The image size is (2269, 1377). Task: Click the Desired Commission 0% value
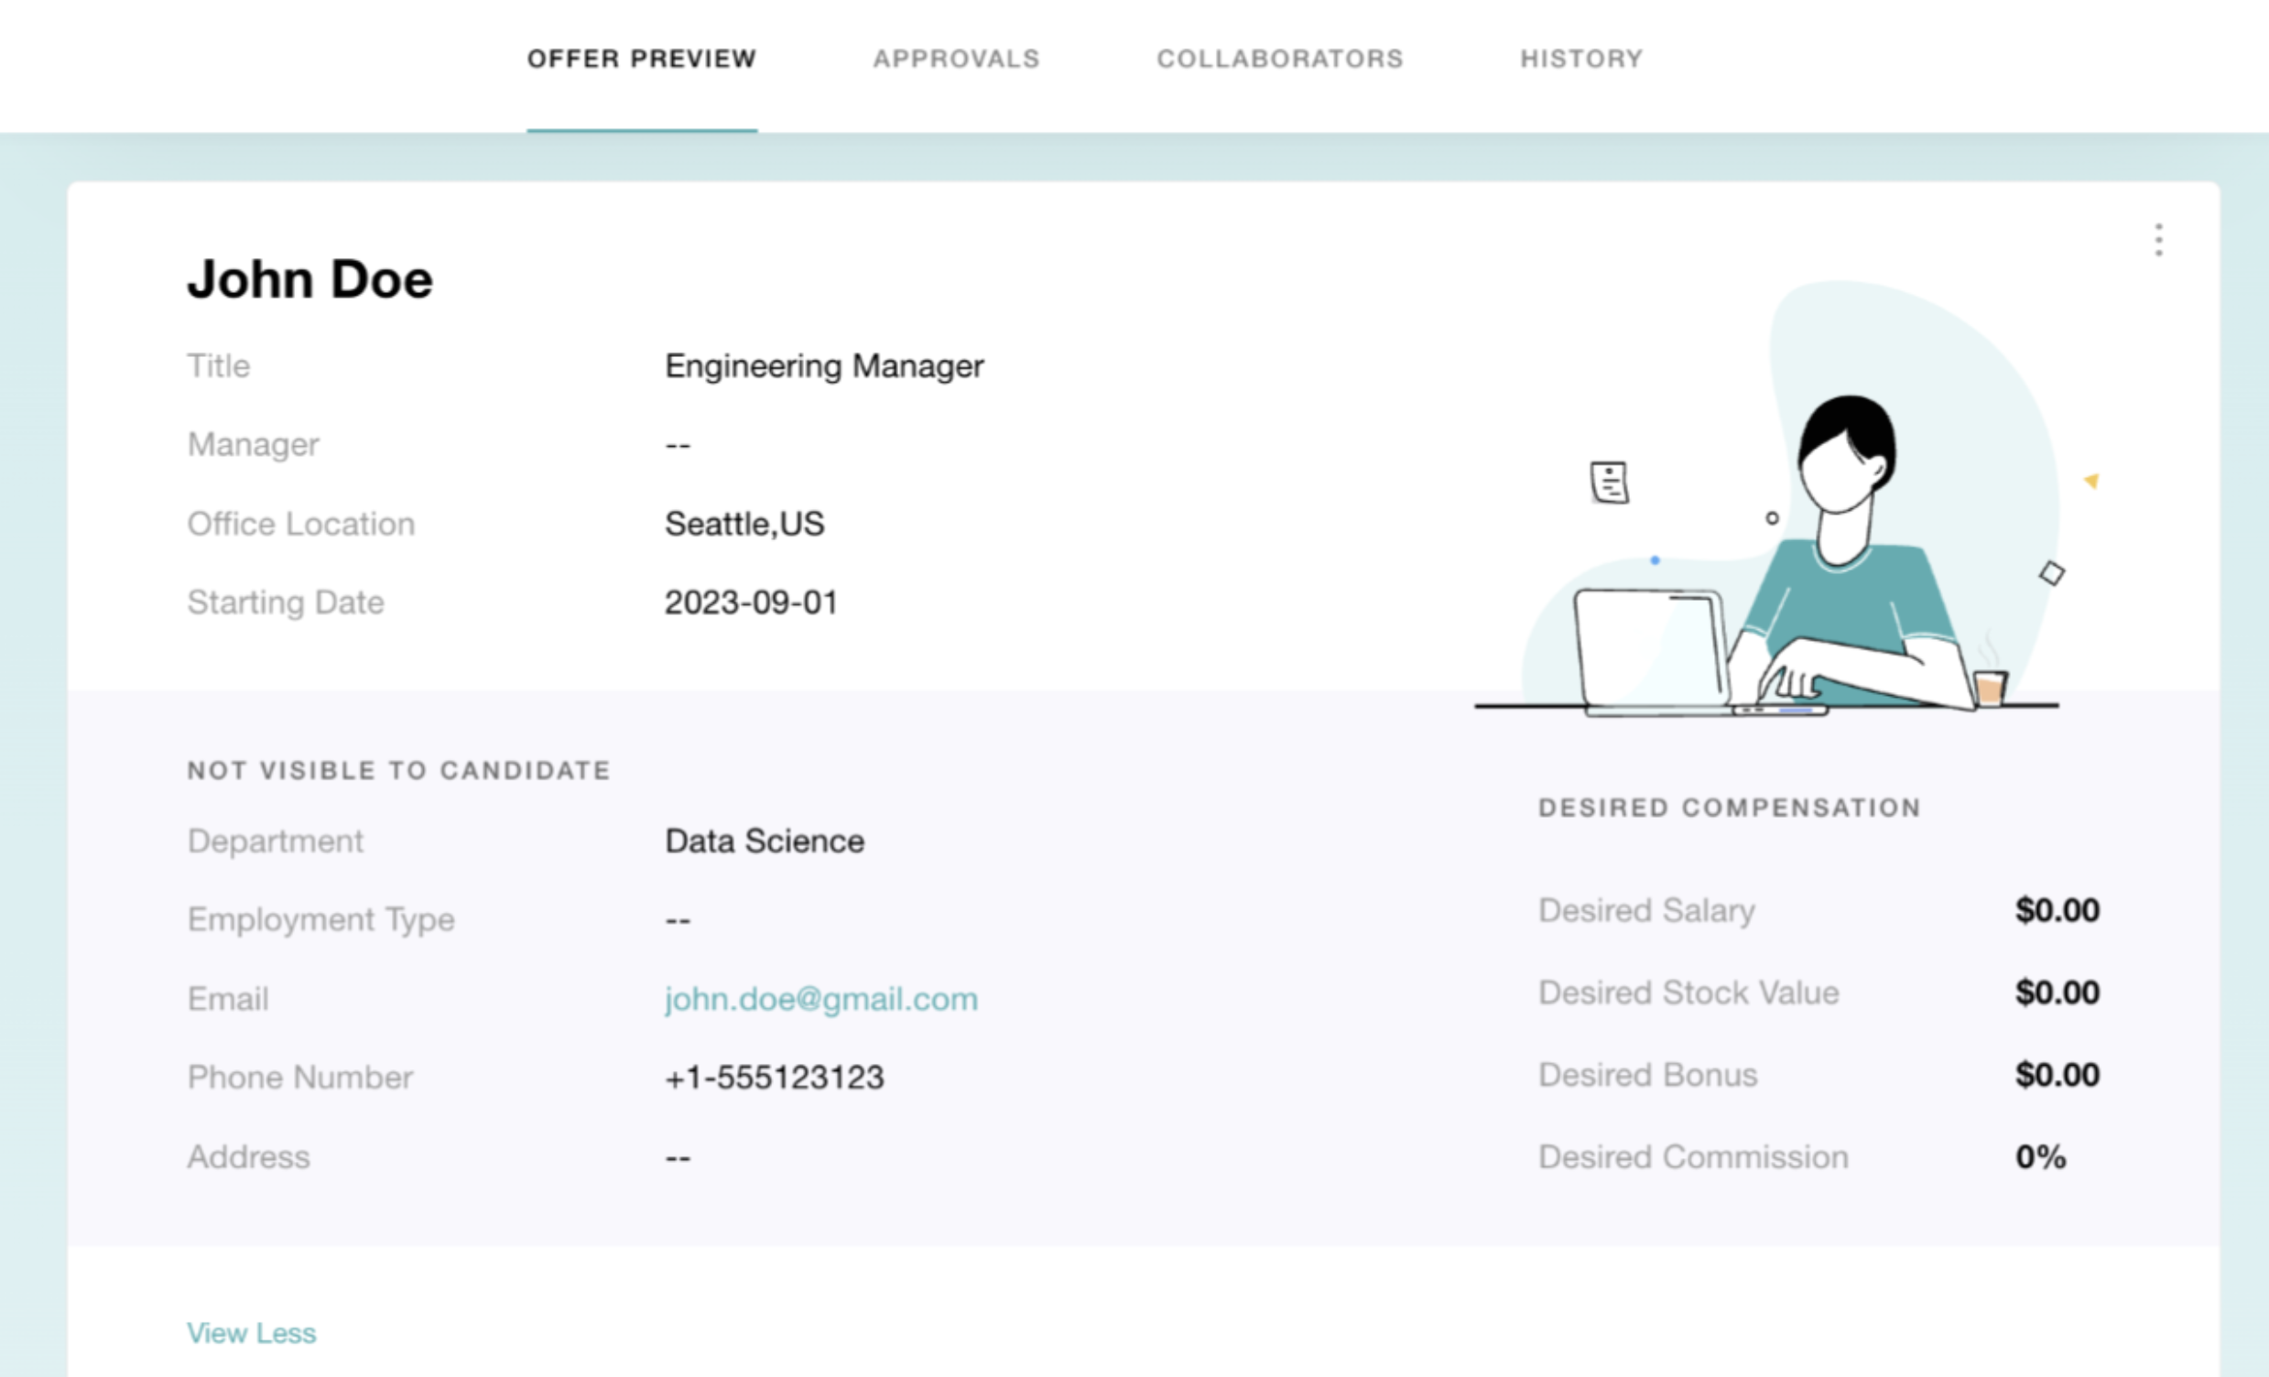(2041, 1157)
